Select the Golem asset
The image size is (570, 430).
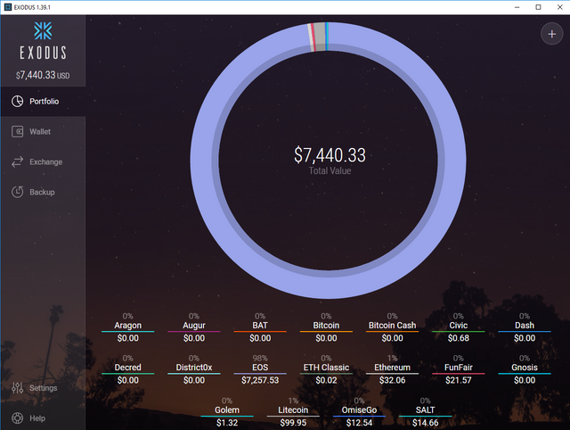227,410
